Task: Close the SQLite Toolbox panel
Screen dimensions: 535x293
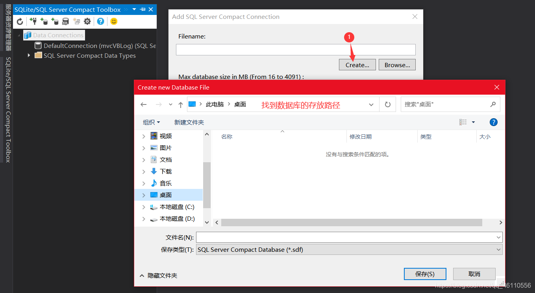Action: click(150, 9)
